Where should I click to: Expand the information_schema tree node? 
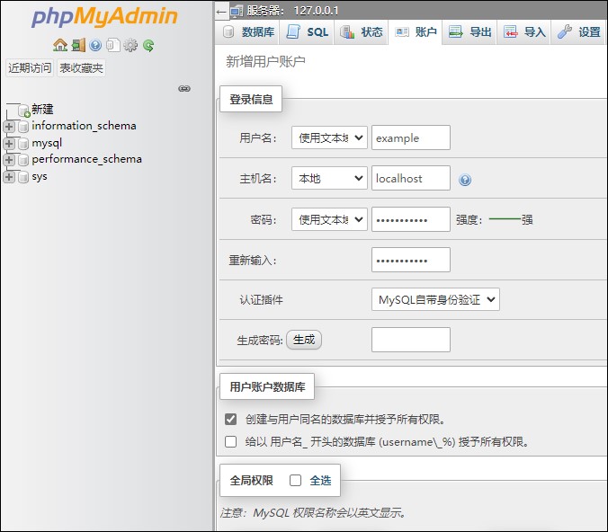pyautogui.click(x=9, y=127)
